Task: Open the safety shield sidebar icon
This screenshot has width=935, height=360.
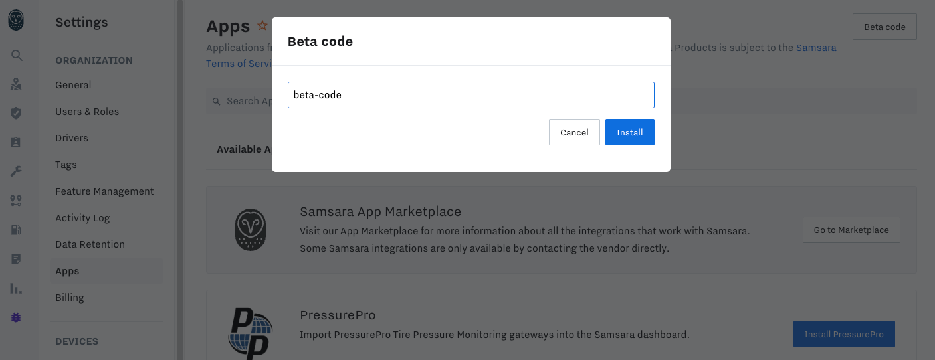Action: click(17, 113)
